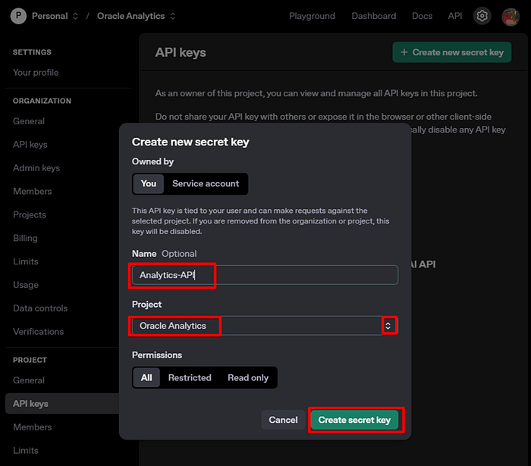Screen dimensions: 531x466
Task: Open Projects page in sidebar
Action: coord(30,214)
